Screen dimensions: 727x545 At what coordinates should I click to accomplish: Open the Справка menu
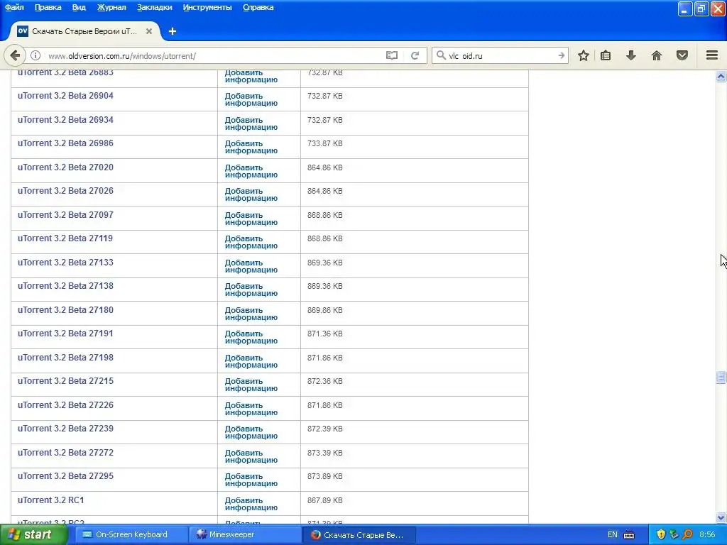click(258, 7)
